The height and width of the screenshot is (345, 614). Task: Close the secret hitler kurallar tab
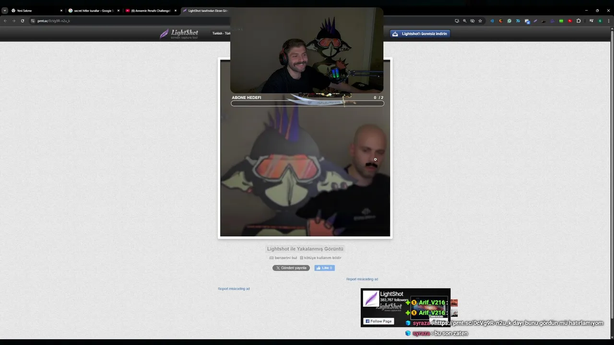[x=118, y=11]
